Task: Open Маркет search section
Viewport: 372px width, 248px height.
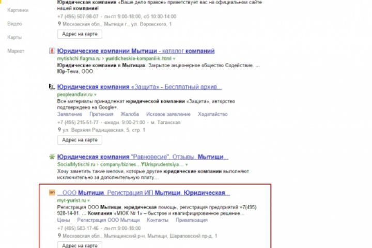Action: coord(16,51)
